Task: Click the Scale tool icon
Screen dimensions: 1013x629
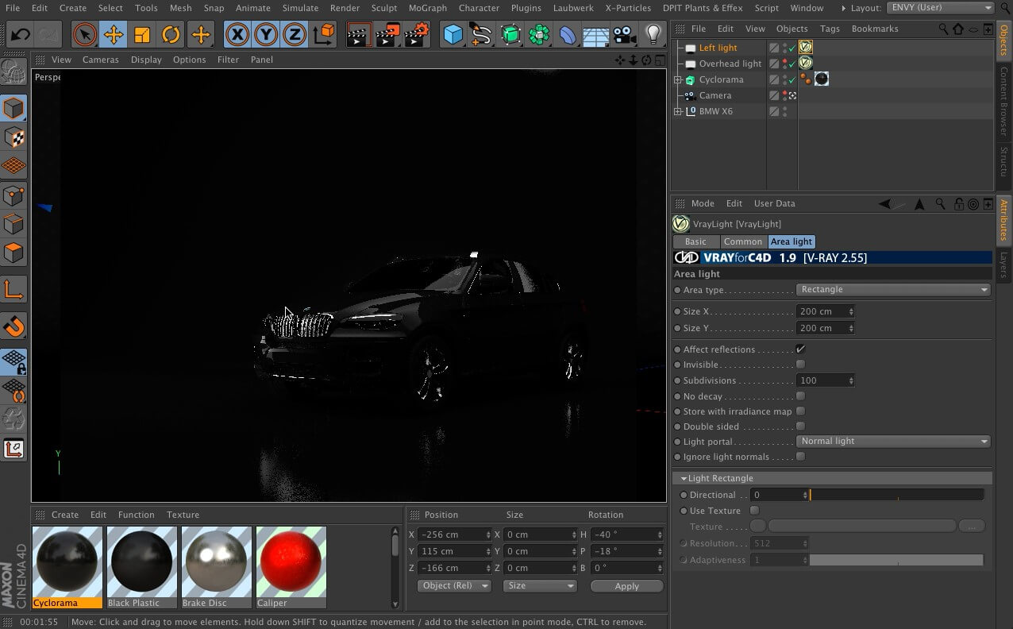Action: 142,35
